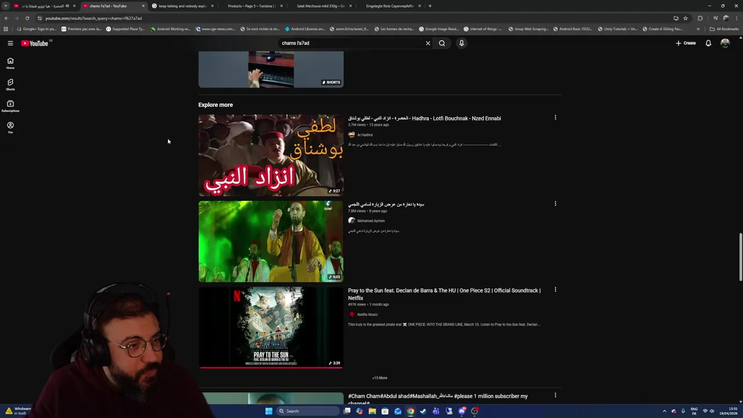
Task: Open the Chrome extensions puzzle icon
Action: (700, 18)
